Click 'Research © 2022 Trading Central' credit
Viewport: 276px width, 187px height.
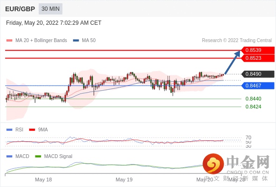click(x=237, y=41)
